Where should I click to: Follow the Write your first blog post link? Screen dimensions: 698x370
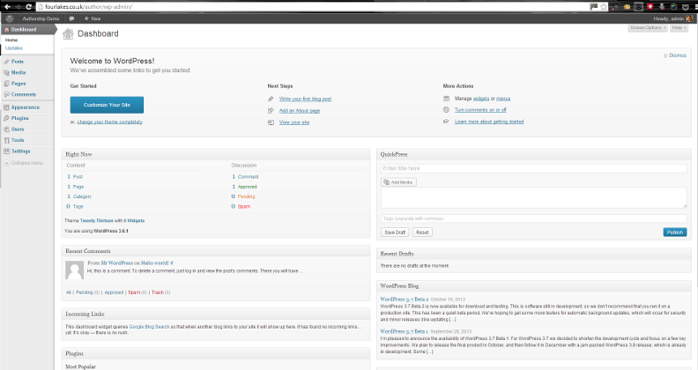[x=305, y=99]
